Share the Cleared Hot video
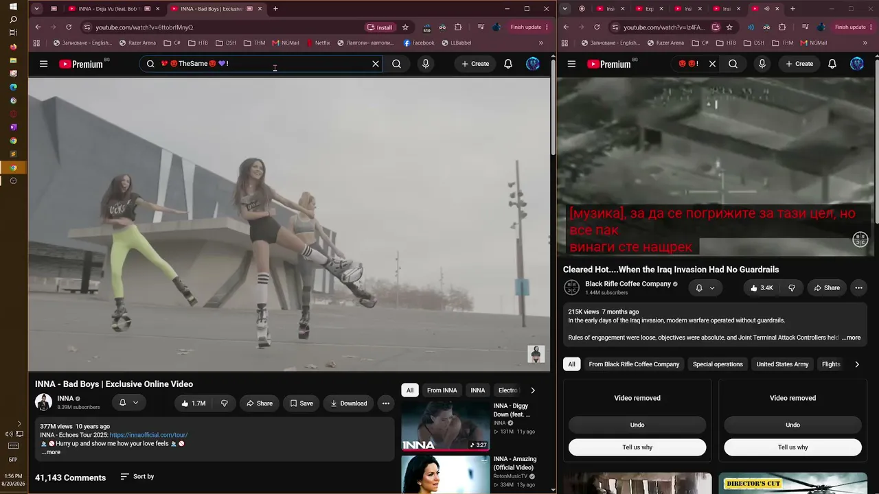The image size is (879, 494). [x=827, y=288]
